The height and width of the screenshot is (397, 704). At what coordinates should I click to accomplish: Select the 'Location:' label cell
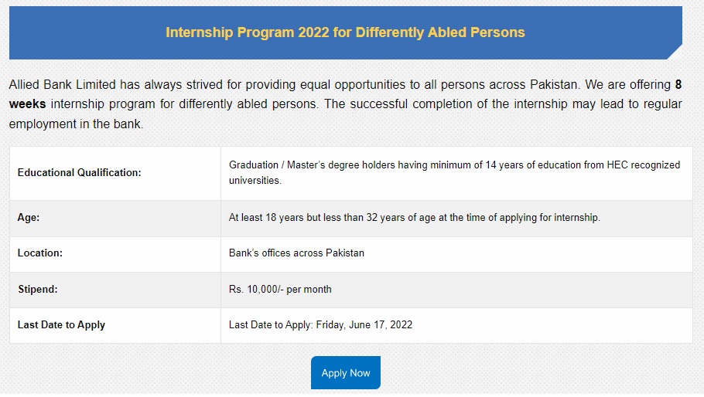point(40,253)
